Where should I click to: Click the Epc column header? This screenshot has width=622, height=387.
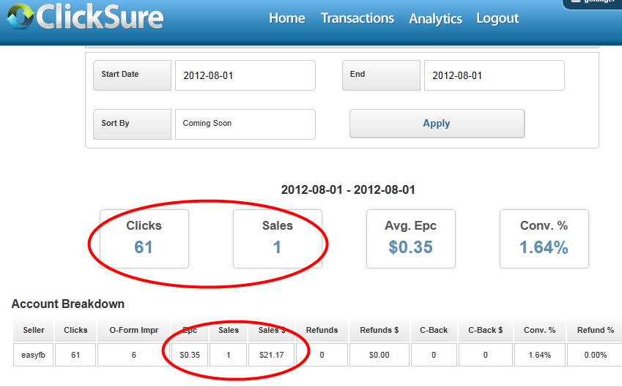click(x=190, y=330)
